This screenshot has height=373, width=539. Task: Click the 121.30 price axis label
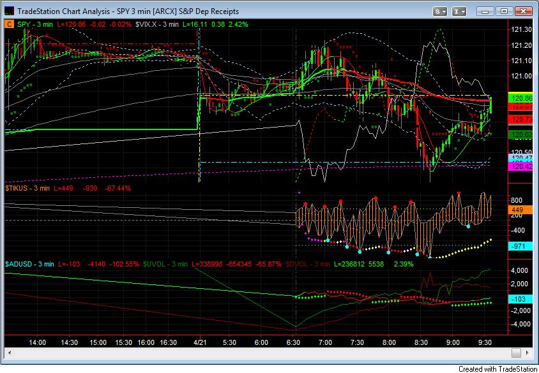[522, 30]
